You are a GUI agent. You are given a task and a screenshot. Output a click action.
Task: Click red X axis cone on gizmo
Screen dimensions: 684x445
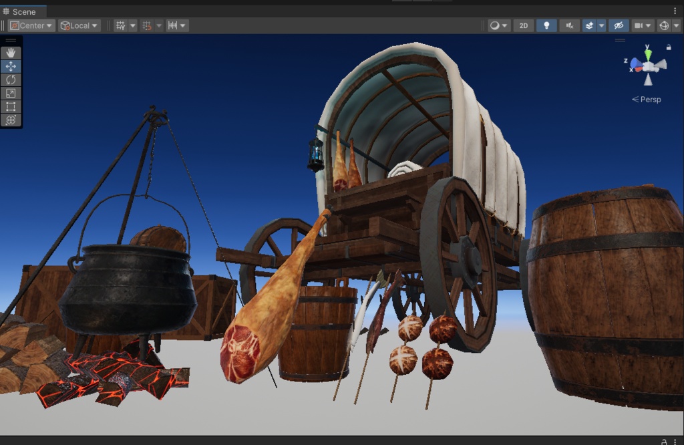point(638,69)
